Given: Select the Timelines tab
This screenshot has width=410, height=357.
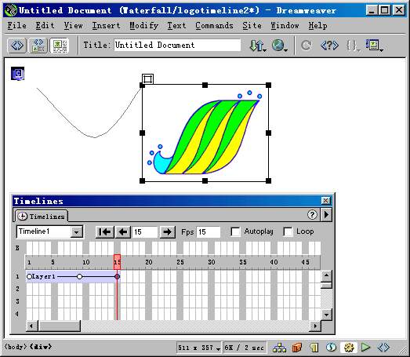Looking at the screenshot, I should (41, 217).
